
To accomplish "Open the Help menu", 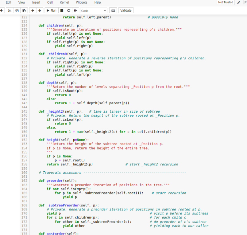I will (98, 2).
